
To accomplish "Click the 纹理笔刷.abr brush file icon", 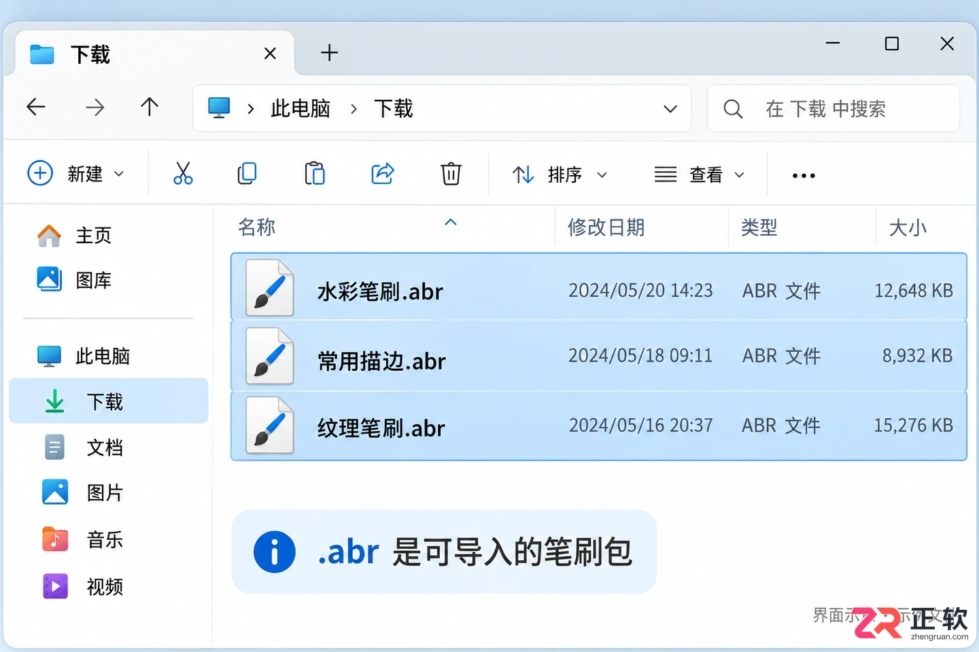I will point(270,425).
